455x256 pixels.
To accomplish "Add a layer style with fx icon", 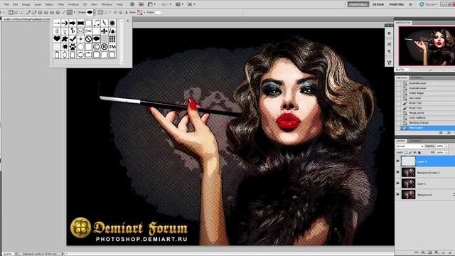I will (423, 252).
